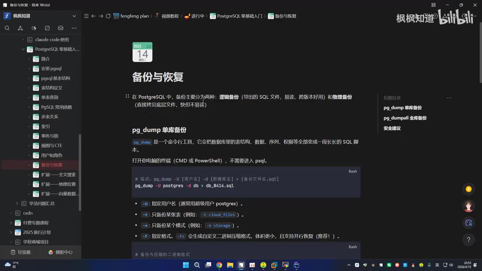Open Google Chrome from taskbar
The width and height of the screenshot is (482, 271).
pyautogui.click(x=219, y=265)
